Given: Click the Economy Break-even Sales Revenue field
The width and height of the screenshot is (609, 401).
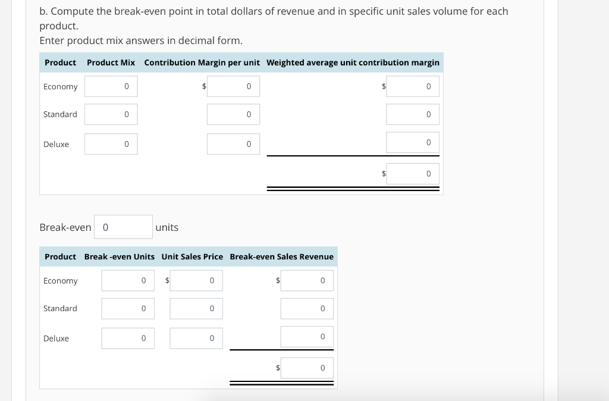Looking at the screenshot, I should pyautogui.click(x=307, y=280).
